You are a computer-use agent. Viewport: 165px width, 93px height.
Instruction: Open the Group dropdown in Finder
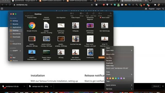click(81, 13)
